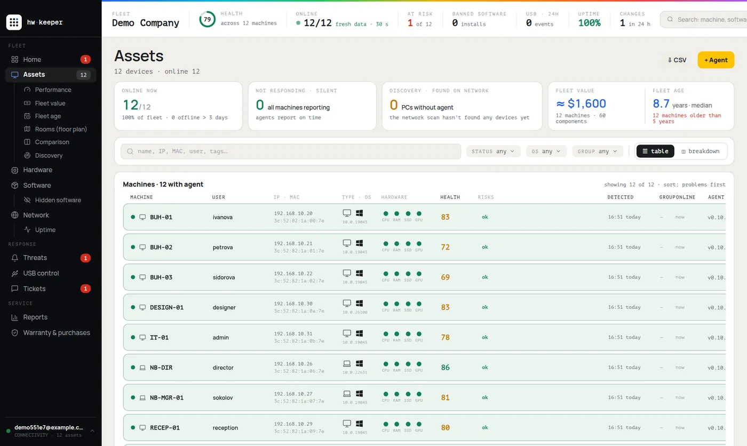
Task: Switch to breakdown view
Action: (x=701, y=151)
